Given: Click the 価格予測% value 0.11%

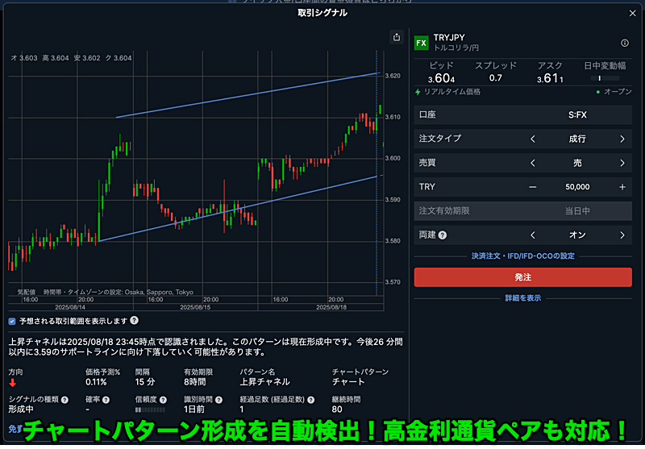Looking at the screenshot, I should click(96, 382).
